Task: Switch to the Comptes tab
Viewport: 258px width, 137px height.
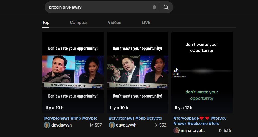Action: (79, 22)
